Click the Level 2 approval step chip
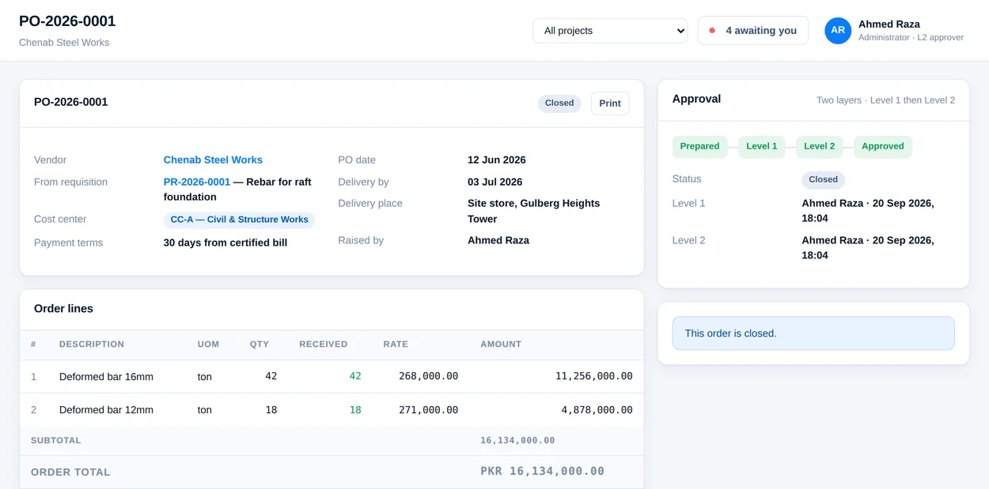The height and width of the screenshot is (489, 989). pos(819,146)
